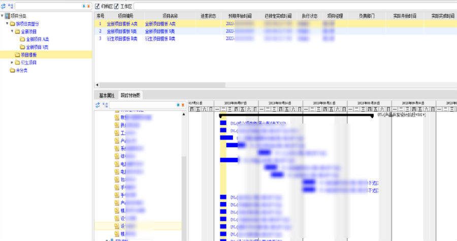This screenshot has width=457, height=241.
Task: Sort by the 项目名称 column header
Action: point(170,16)
